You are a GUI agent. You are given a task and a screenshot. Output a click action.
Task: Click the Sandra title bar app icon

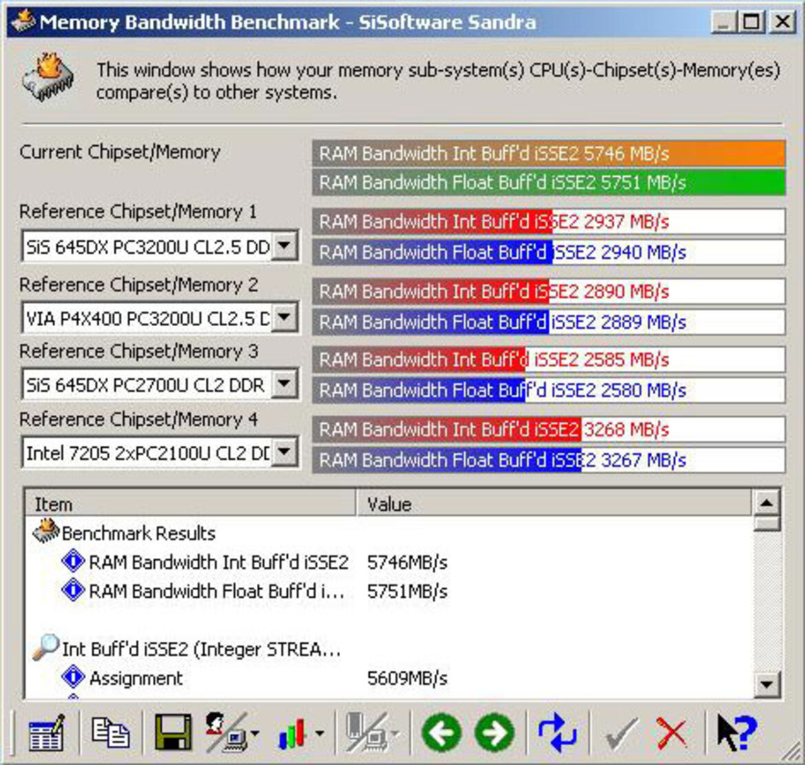[23, 21]
